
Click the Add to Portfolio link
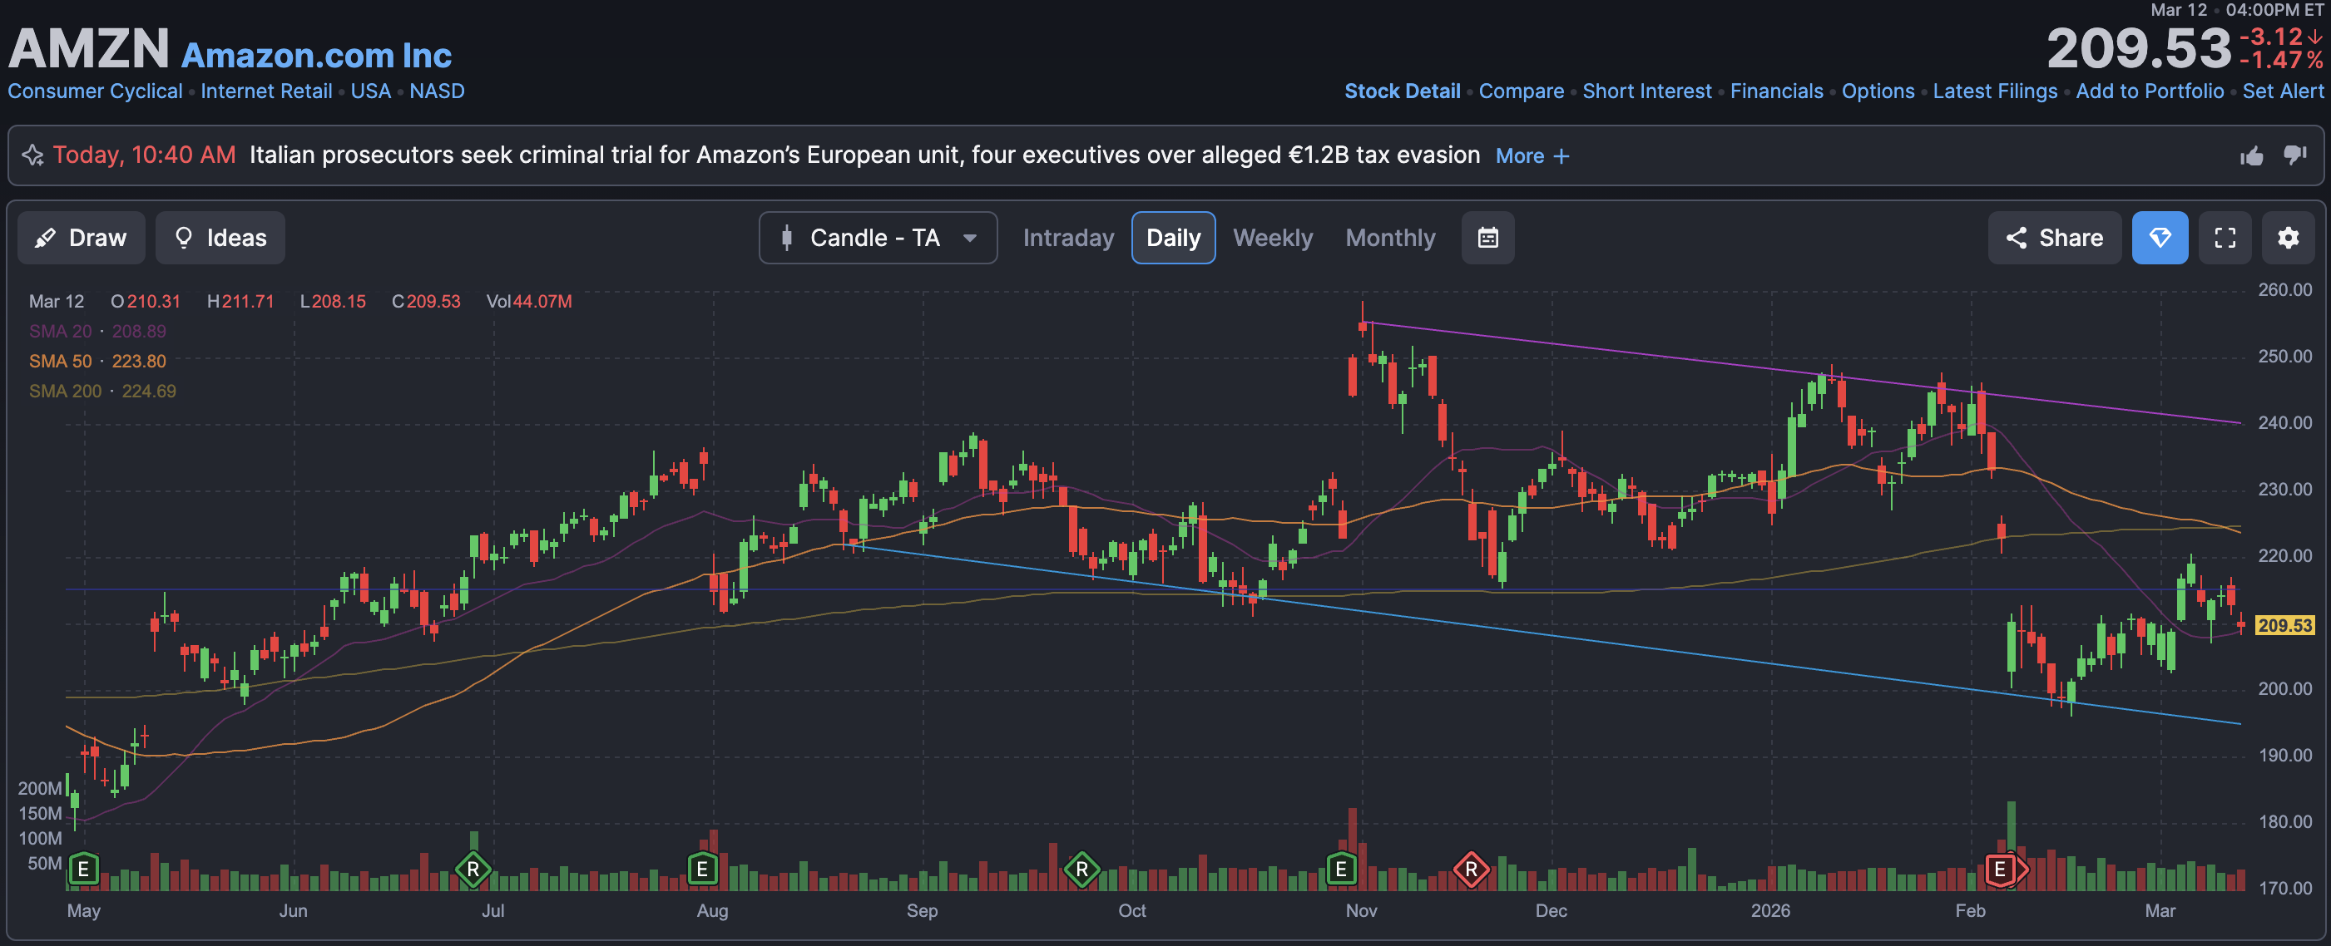(x=2149, y=91)
